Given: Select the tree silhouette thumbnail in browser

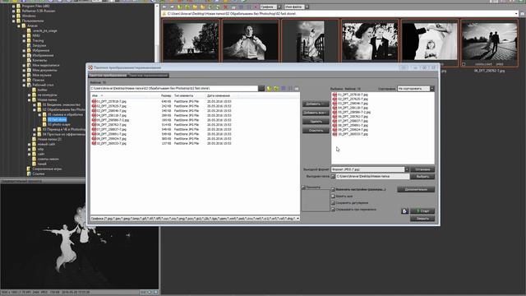Looking at the screenshot, I should point(191,41).
